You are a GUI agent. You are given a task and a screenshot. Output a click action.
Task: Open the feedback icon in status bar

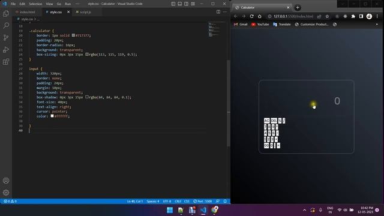217,202
